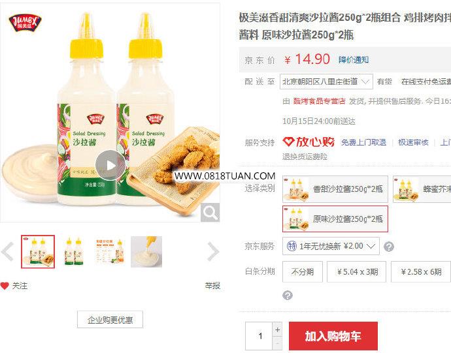Select ¥2.58 x 6期 installment option
The height and width of the screenshot is (353, 451).
[420, 271]
